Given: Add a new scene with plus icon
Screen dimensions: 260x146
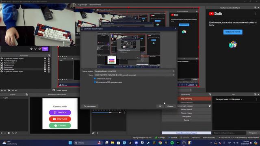Looking at the screenshot, I should pyautogui.click(x=2, y=133).
